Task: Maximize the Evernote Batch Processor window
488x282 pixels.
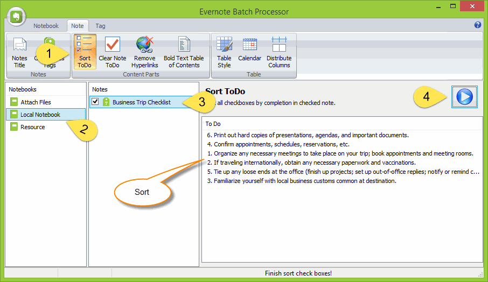Action: pyautogui.click(x=453, y=6)
